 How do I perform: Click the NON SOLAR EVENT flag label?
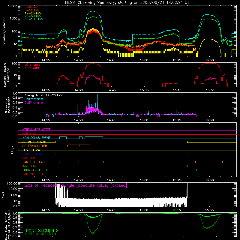coord(36,138)
